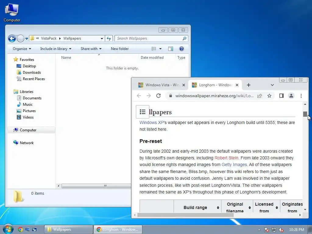Create a New folder
The image size is (312, 234).
(119, 49)
